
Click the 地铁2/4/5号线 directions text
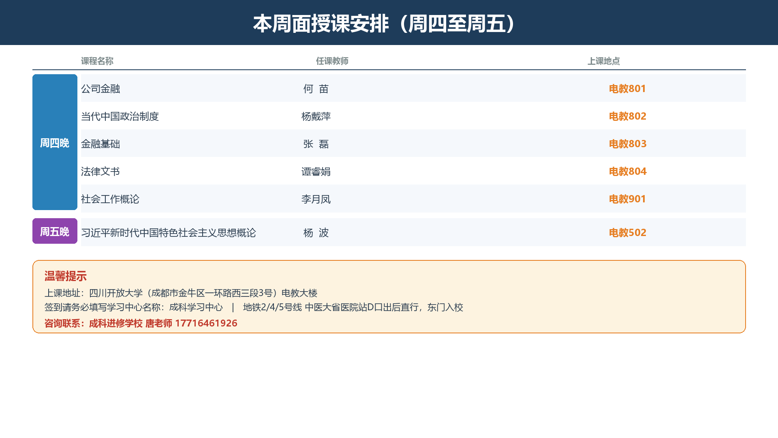[353, 307]
